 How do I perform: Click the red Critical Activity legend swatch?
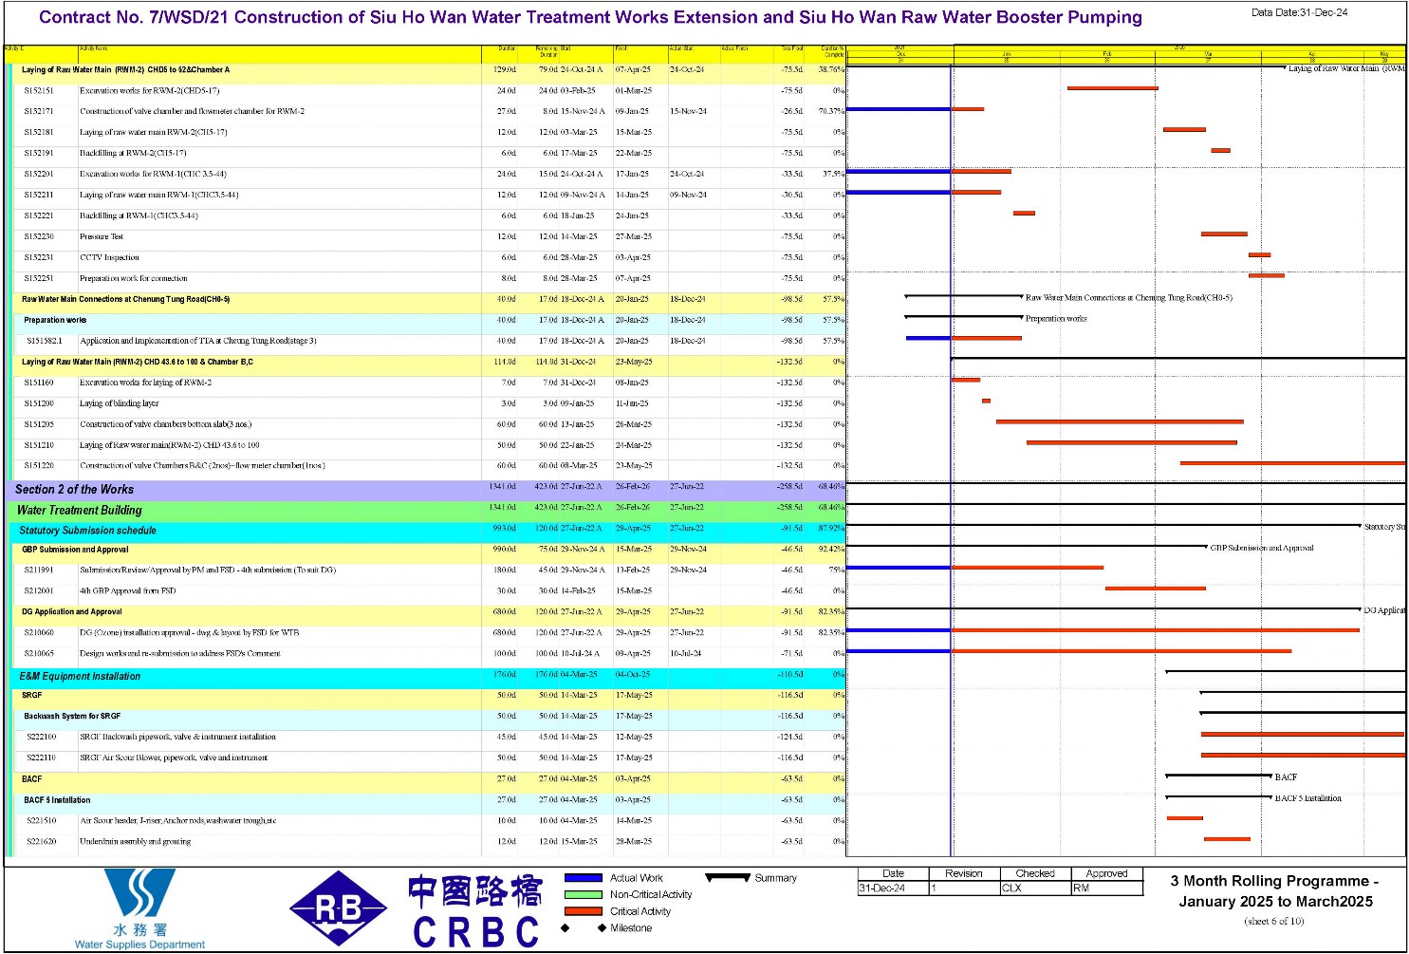click(x=584, y=911)
